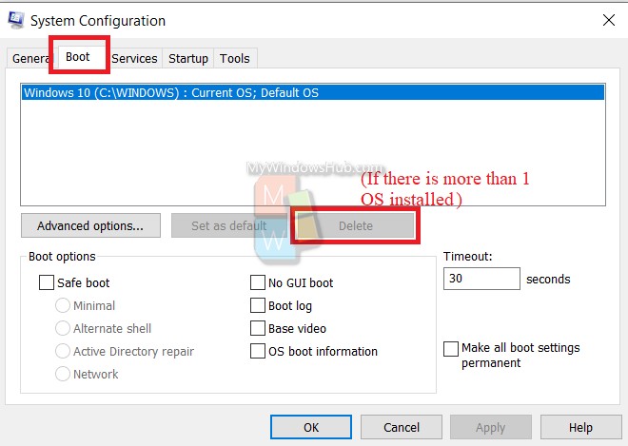Click the Delete boot entry button

coord(355,225)
